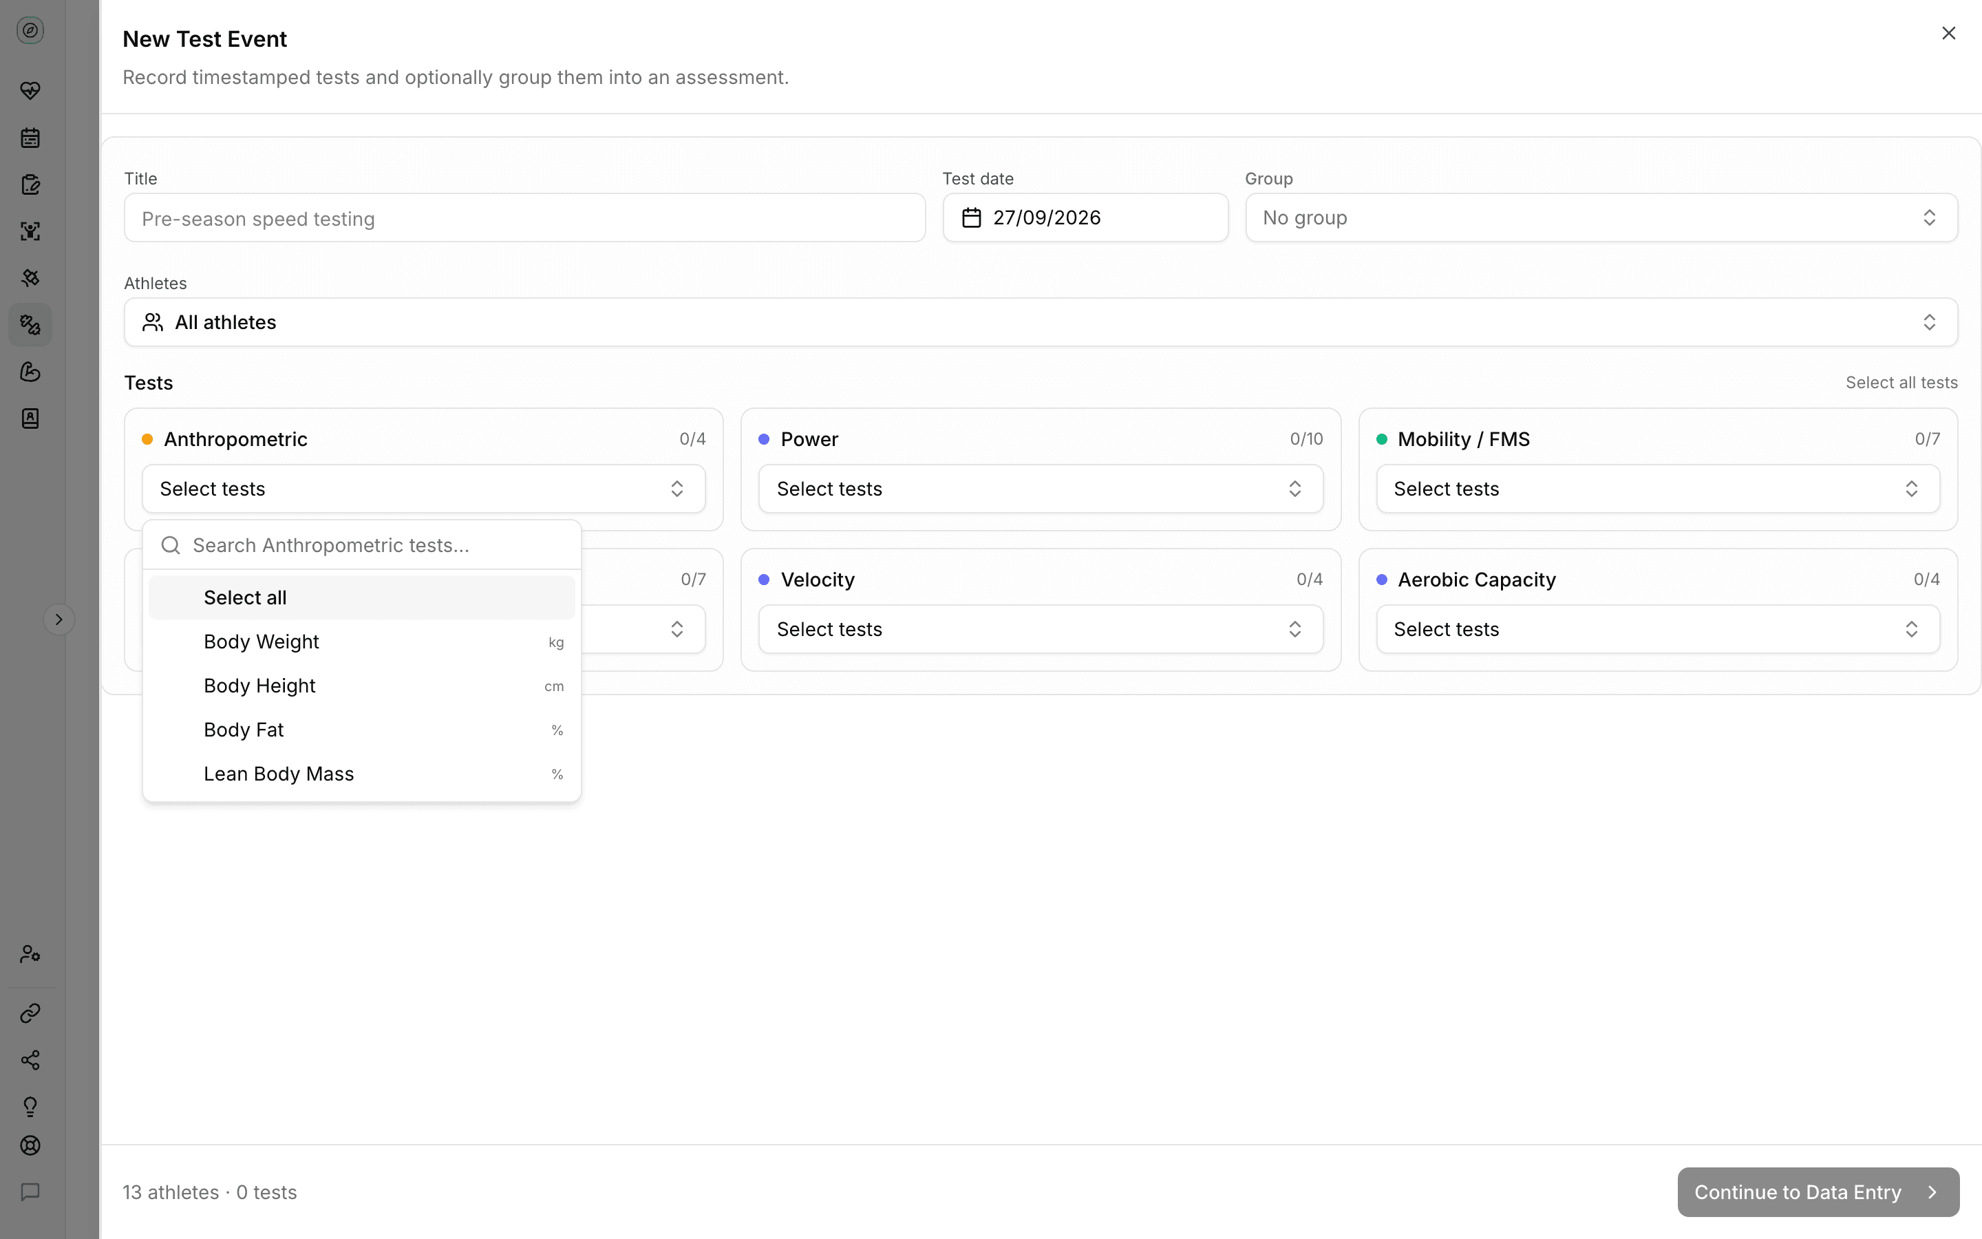This screenshot has width=1982, height=1239.
Task: Click the Search Anthropometric tests field
Action: [x=361, y=546]
